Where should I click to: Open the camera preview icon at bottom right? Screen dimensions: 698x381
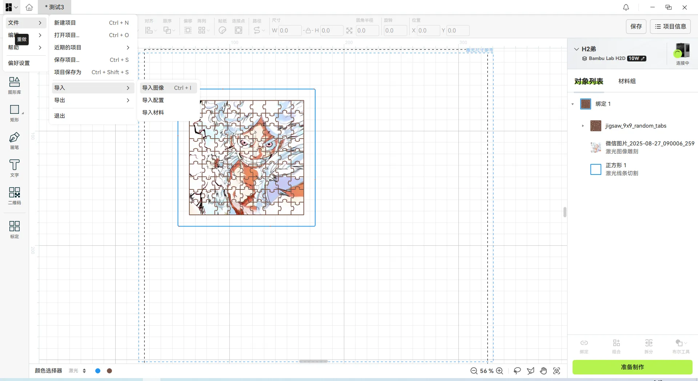click(556, 371)
